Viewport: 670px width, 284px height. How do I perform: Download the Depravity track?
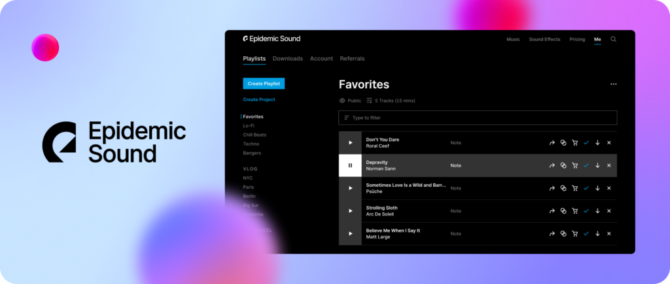597,165
